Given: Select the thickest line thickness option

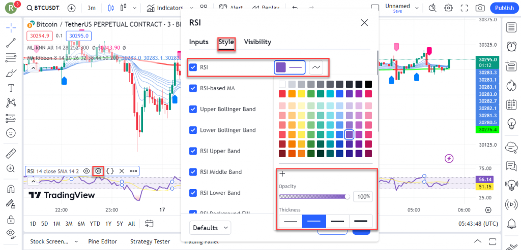Looking at the screenshot, I should tap(361, 221).
